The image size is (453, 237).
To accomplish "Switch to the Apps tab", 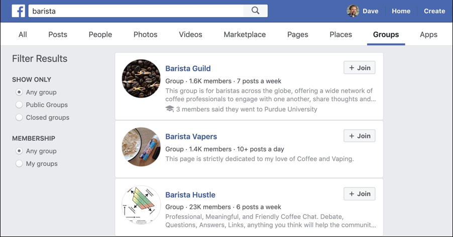I will pos(428,35).
